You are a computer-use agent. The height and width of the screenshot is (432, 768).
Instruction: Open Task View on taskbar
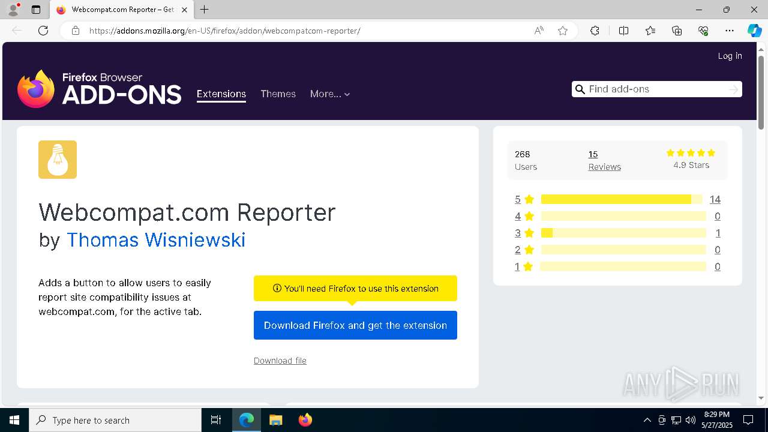[x=216, y=420]
